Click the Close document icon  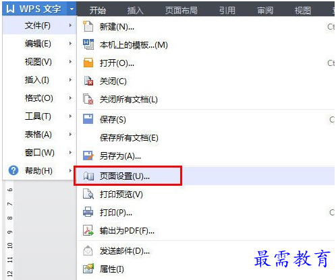(x=88, y=81)
